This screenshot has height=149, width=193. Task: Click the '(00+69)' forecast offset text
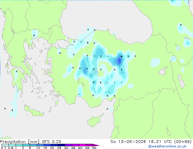click(183, 142)
